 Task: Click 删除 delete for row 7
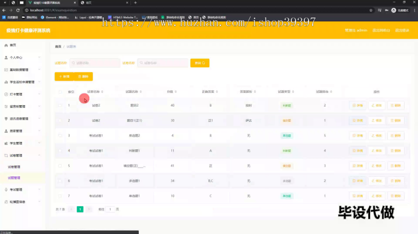pos(396,196)
